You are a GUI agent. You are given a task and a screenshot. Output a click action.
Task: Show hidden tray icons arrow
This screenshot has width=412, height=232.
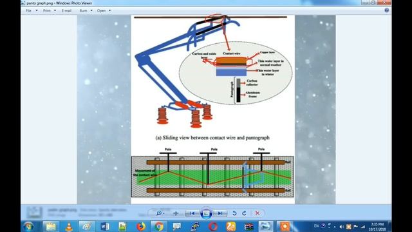click(335, 226)
